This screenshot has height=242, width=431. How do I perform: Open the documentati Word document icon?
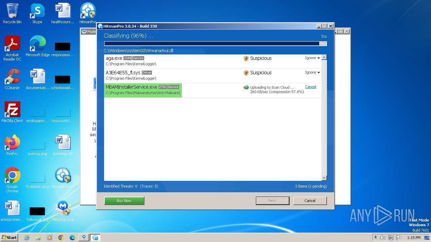(37, 79)
